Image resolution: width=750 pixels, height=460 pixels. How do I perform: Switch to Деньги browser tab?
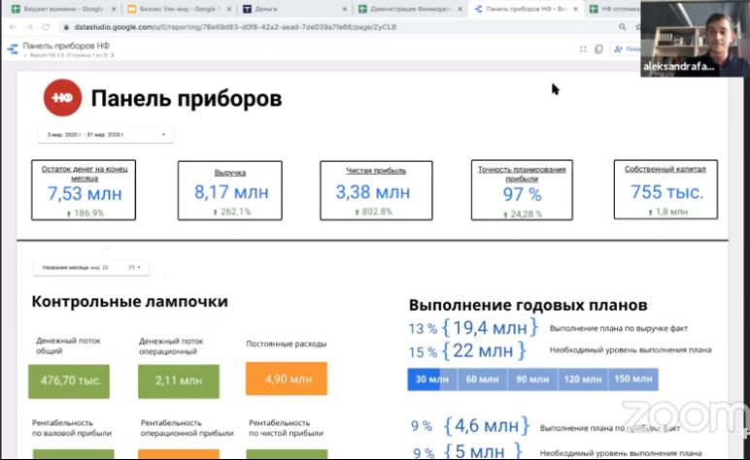[294, 9]
